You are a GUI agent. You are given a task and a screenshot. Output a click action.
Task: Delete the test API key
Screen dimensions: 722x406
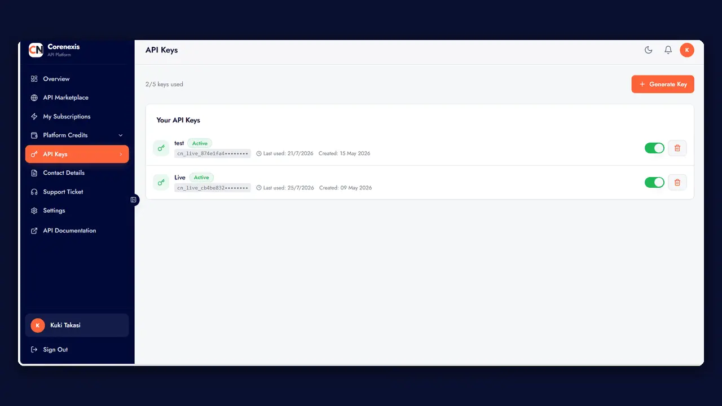tap(677, 148)
